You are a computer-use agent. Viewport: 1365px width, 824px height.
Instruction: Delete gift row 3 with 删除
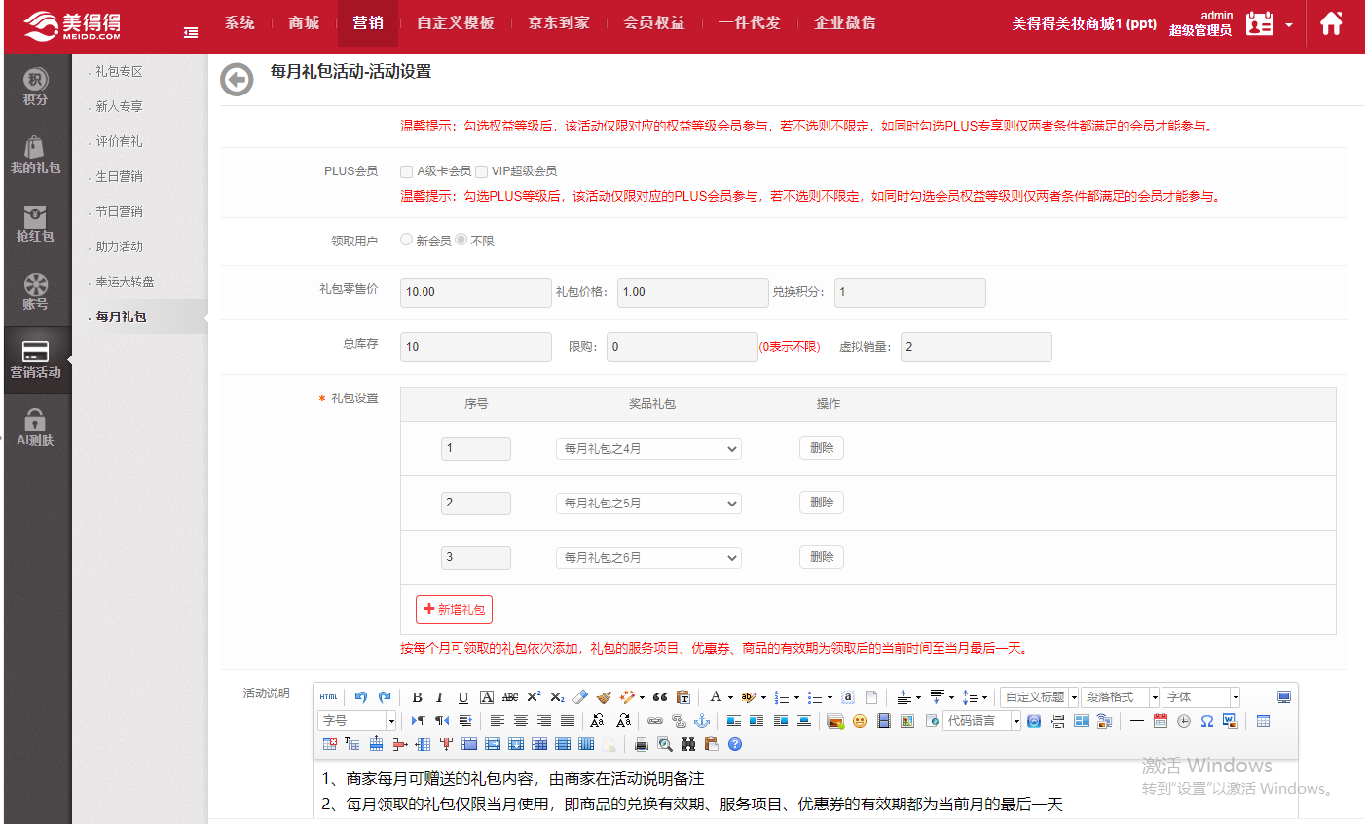[822, 557]
